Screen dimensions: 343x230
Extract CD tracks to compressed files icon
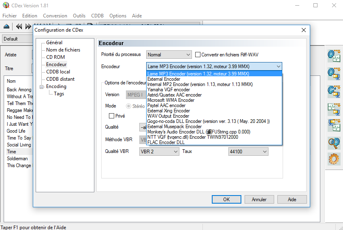[x=334, y=73]
